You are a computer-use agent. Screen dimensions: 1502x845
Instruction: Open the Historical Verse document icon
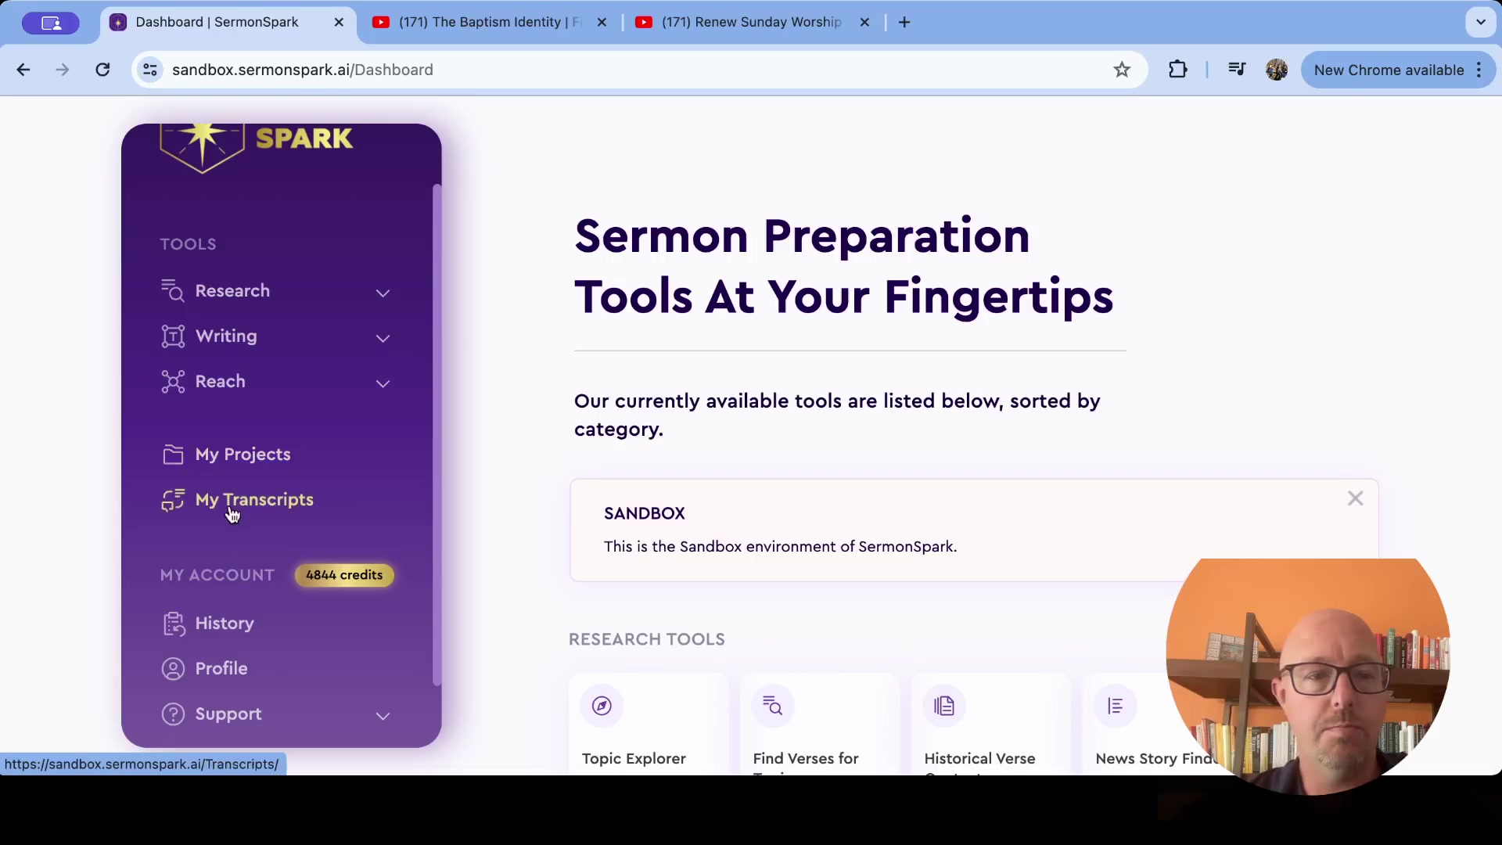click(x=944, y=706)
